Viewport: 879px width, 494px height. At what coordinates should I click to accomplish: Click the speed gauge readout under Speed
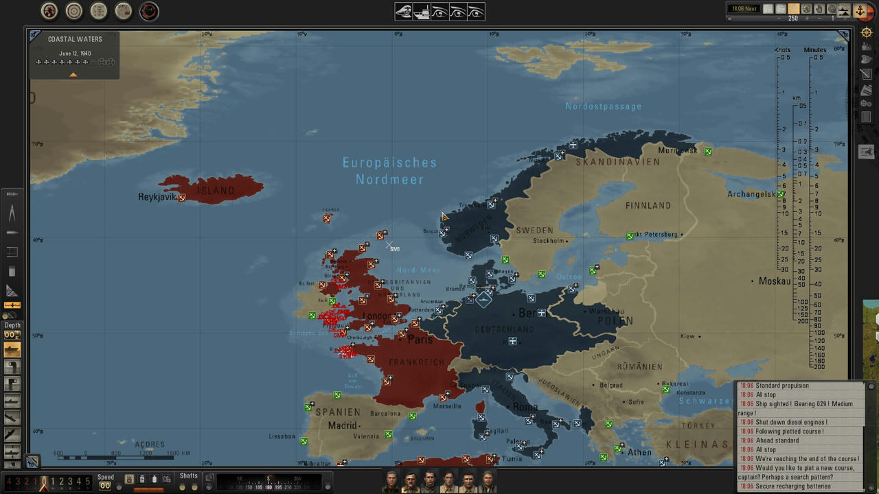tap(105, 486)
